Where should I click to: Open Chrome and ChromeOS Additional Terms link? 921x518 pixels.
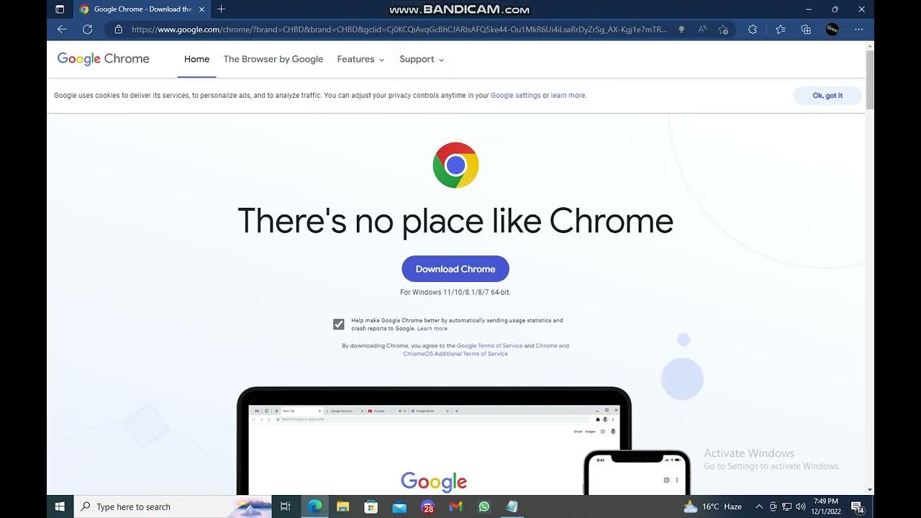(486, 350)
